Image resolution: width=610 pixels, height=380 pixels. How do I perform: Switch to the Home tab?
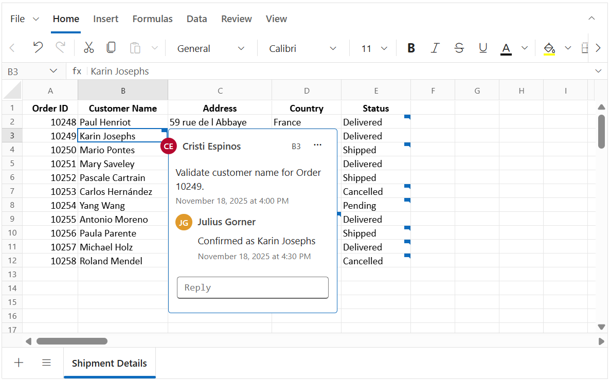66,19
